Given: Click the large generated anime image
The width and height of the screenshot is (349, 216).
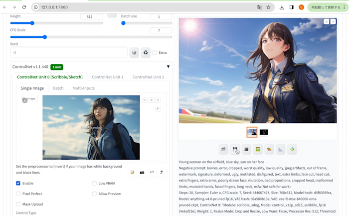Looking at the screenshot, I should tap(258, 70).
